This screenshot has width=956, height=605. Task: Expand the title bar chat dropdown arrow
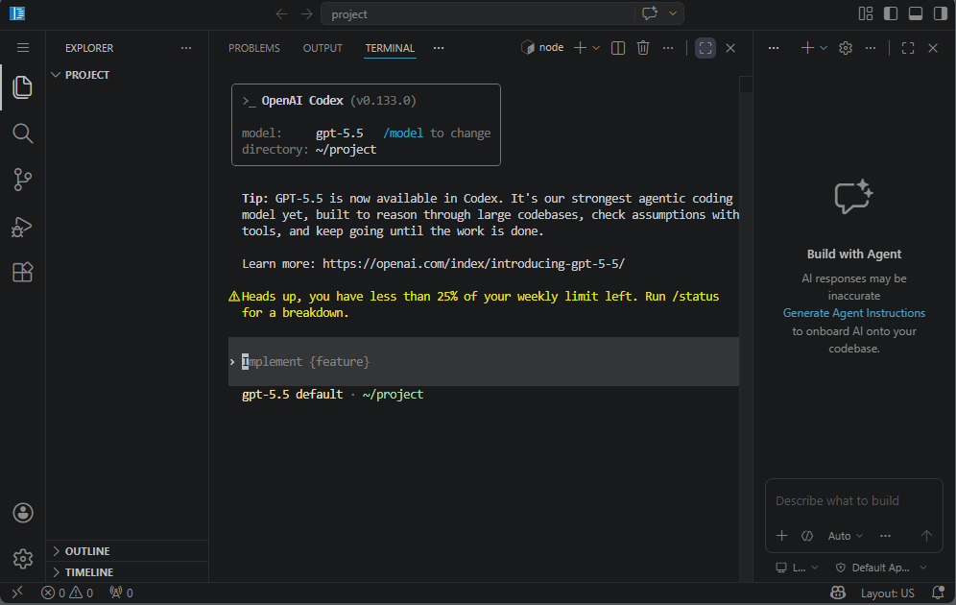point(673,13)
